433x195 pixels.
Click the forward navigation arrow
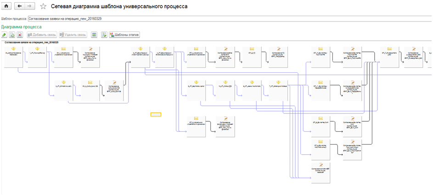click(x=29, y=6)
